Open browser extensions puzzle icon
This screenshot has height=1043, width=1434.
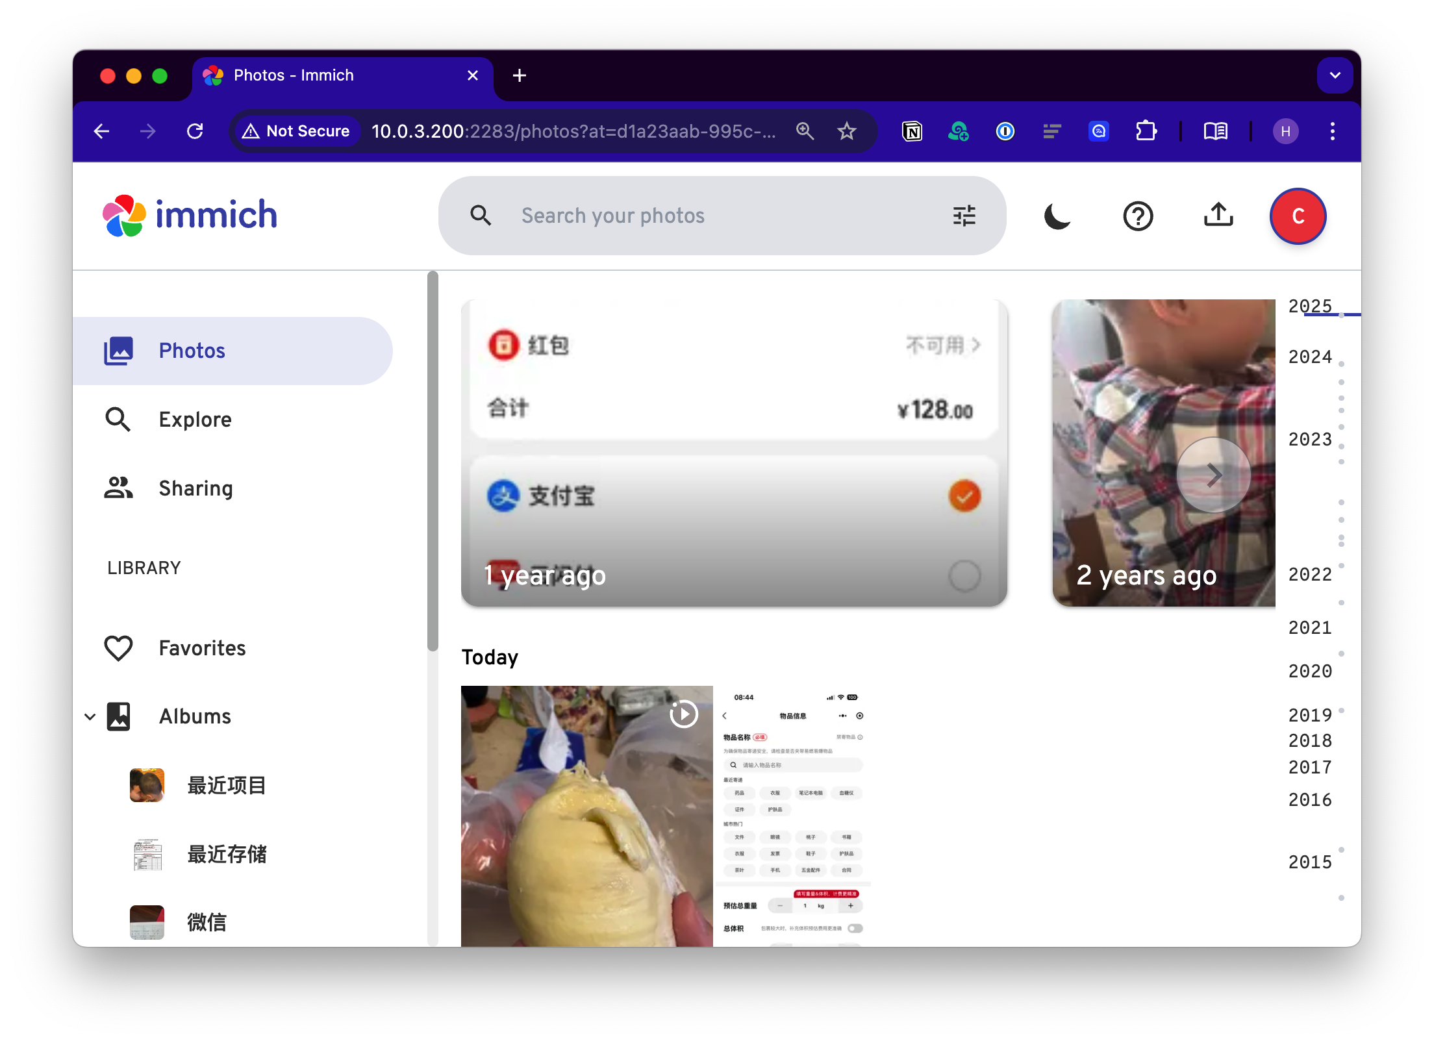[x=1146, y=132]
